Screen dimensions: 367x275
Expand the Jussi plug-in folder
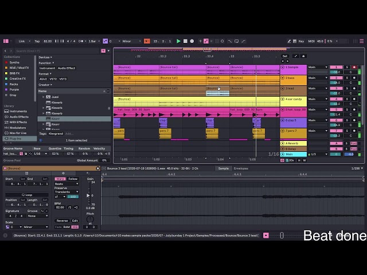click(x=44, y=97)
